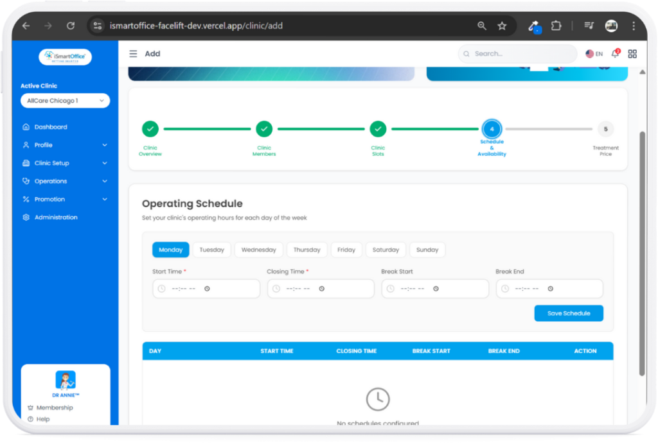Expand the Clinic Setup sidebar menu
The height and width of the screenshot is (446, 658).
pos(64,163)
